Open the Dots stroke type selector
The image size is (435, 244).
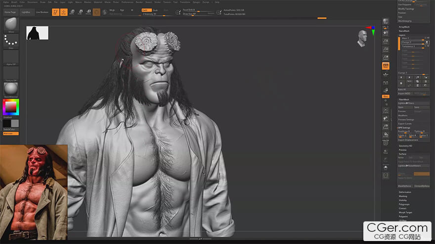tap(11, 41)
